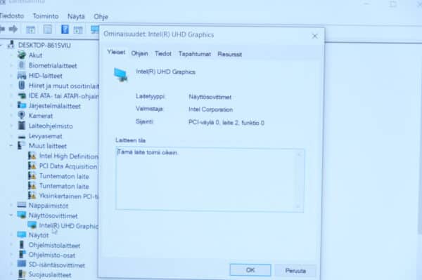Click the 'PCI-väylä 0, laite 2, toiminto 0' location text
Image resolution: width=422 pixels, height=280 pixels.
pos(226,122)
